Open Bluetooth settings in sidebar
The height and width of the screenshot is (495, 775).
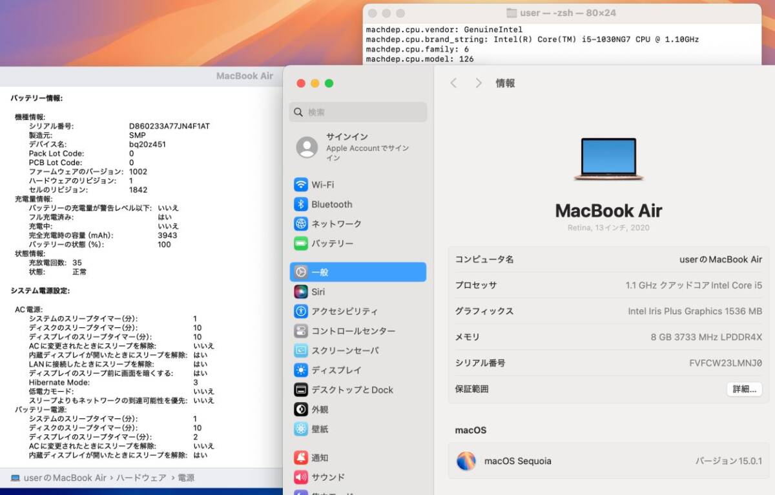point(331,204)
